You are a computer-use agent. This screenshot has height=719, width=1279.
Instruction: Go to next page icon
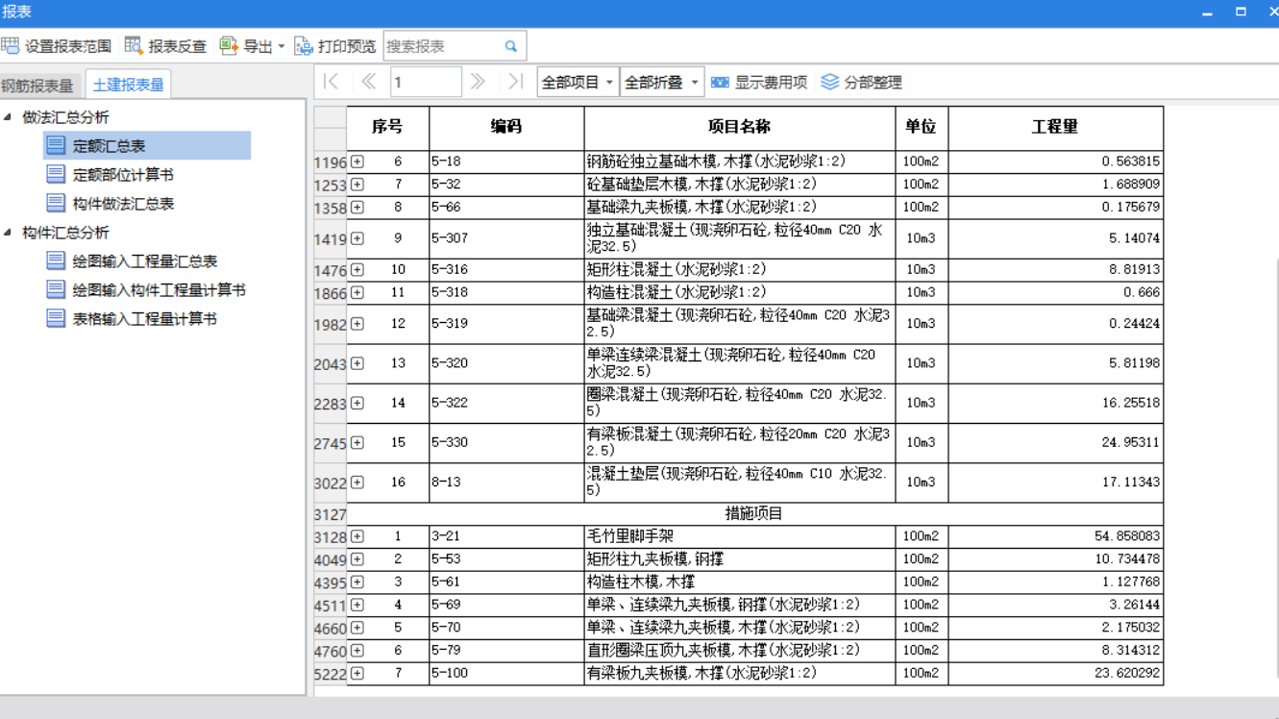point(478,82)
